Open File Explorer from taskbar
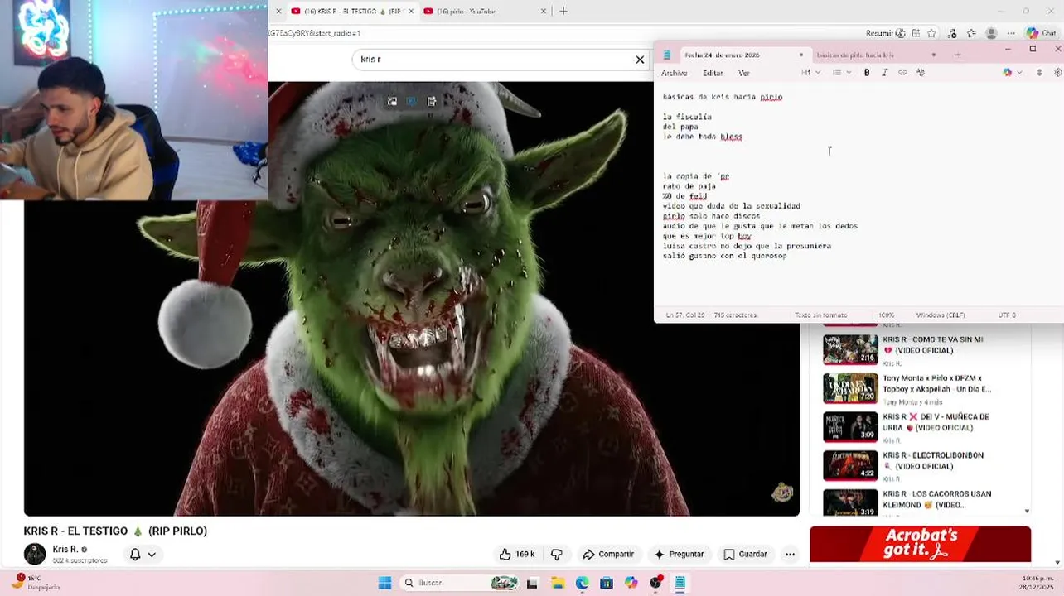Viewport: 1064px width, 596px height. pyautogui.click(x=557, y=583)
